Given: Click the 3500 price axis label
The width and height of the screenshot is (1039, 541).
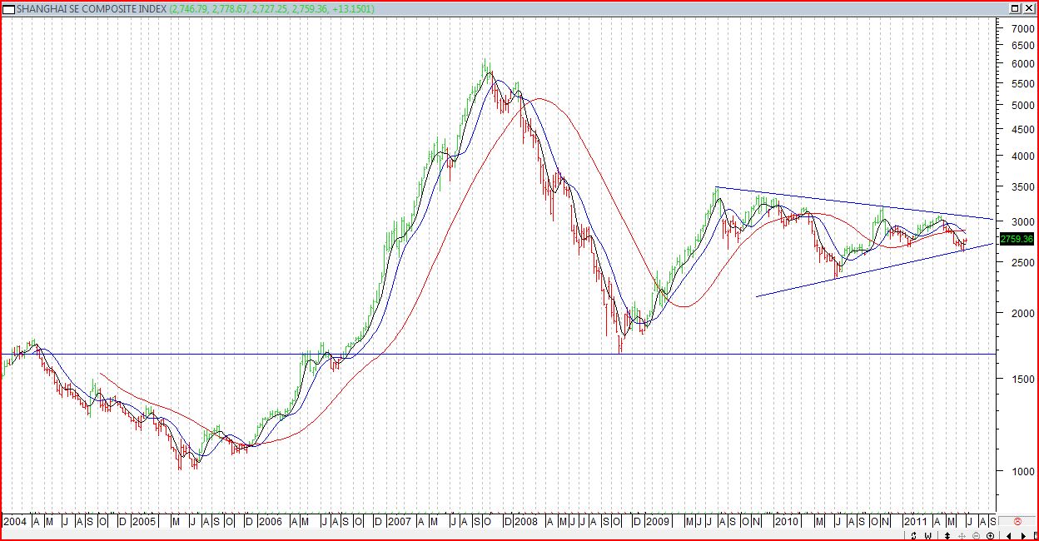Looking at the screenshot, I should (x=1022, y=187).
